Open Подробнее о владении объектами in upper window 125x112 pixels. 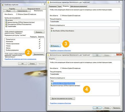(x=60, y=50)
